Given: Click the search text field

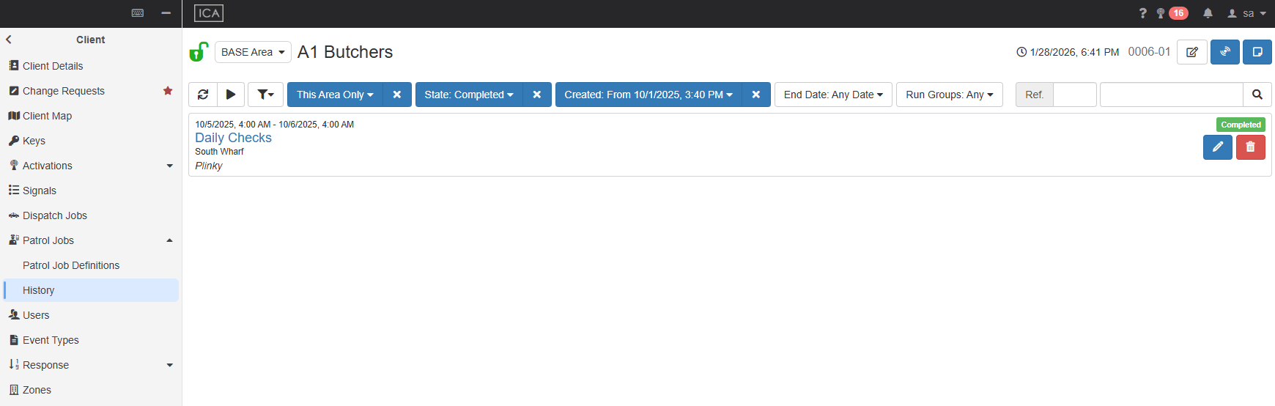Looking at the screenshot, I should coord(1172,95).
